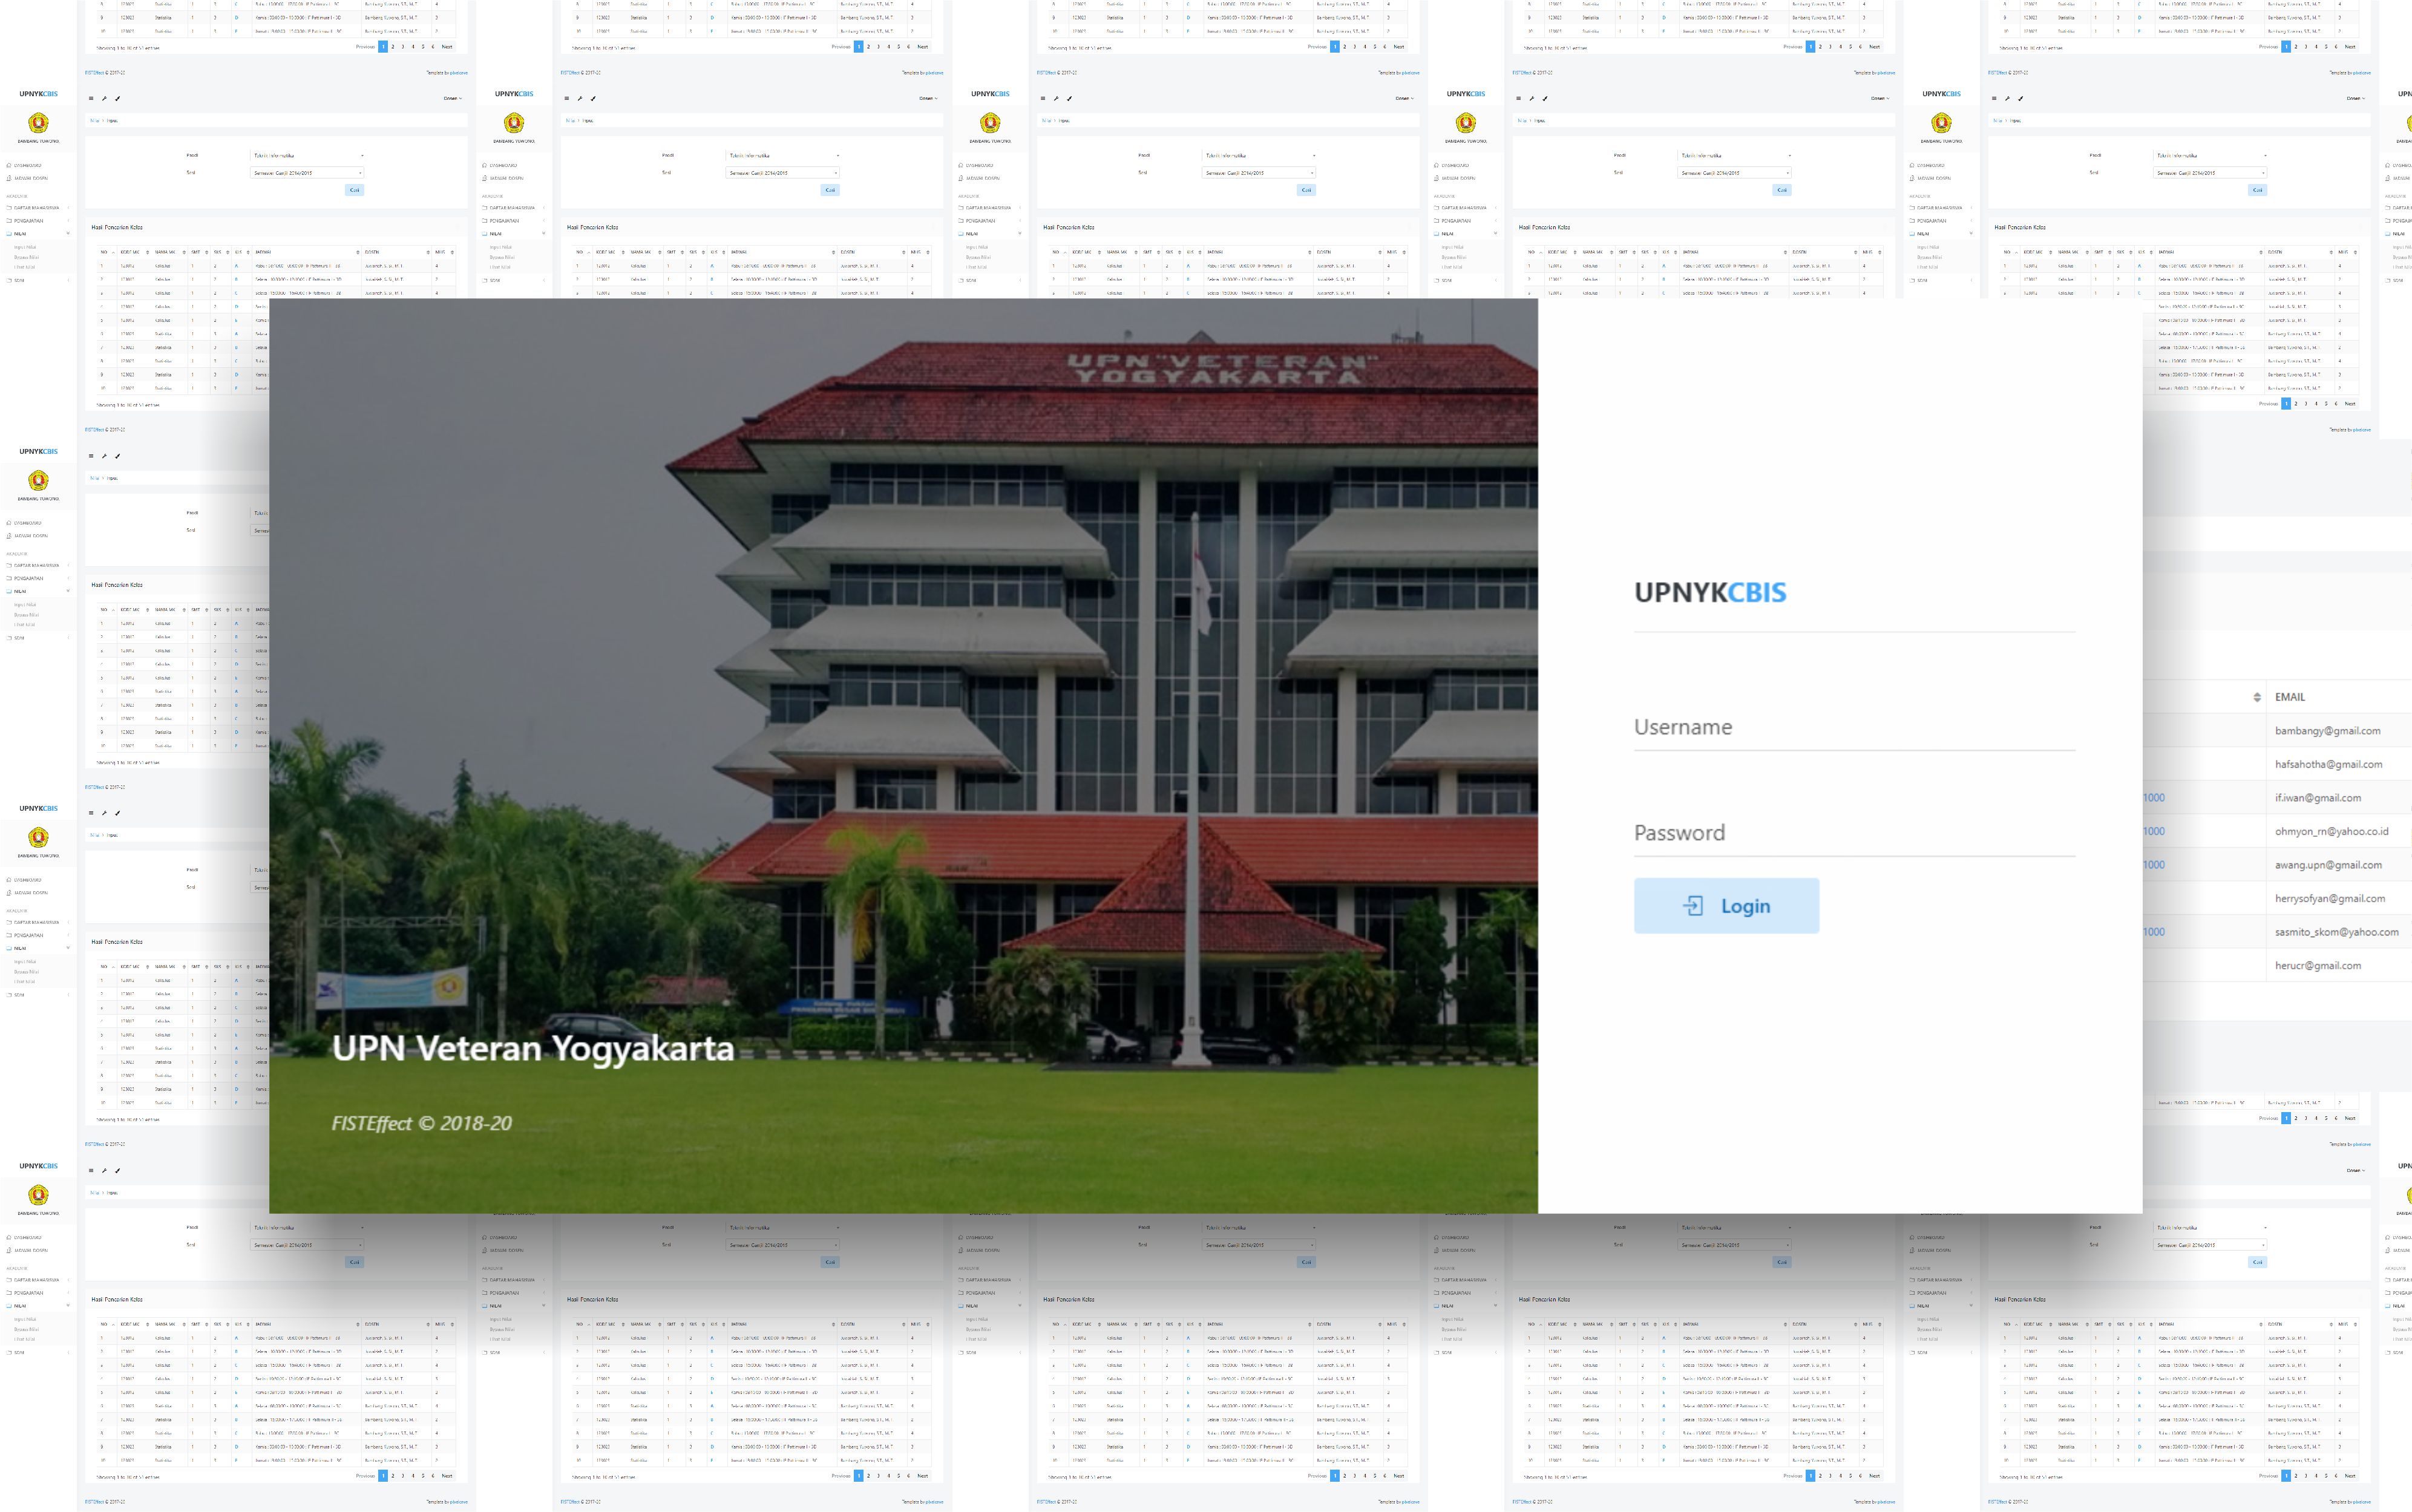This screenshot has height=1512, width=2412.
Task: Click the sign-in arrow icon inside Login
Action: [1692, 906]
